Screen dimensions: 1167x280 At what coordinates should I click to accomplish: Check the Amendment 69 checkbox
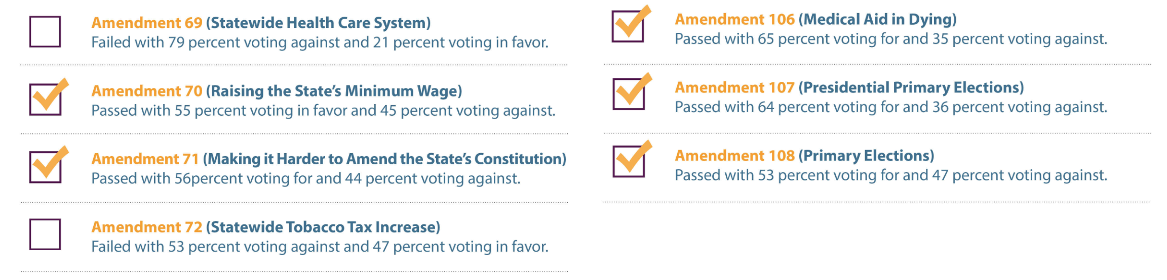[45, 32]
